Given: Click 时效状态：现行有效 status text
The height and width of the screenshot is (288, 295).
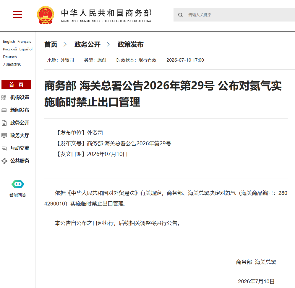Looking at the screenshot, I should 136,60.
